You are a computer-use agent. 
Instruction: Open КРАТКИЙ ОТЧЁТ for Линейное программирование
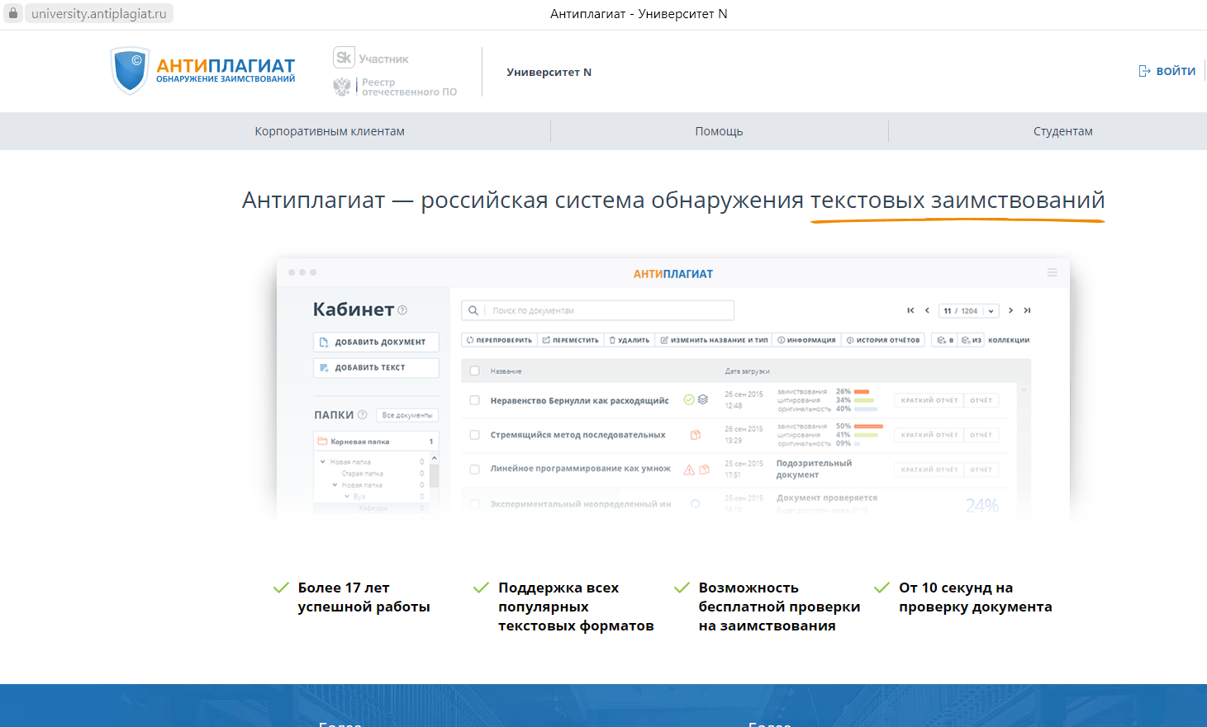coord(929,470)
